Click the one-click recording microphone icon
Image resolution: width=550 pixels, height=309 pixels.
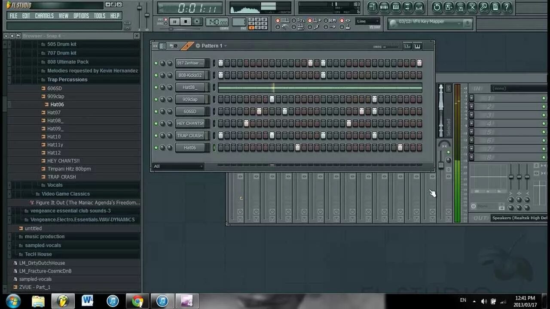[483, 7]
